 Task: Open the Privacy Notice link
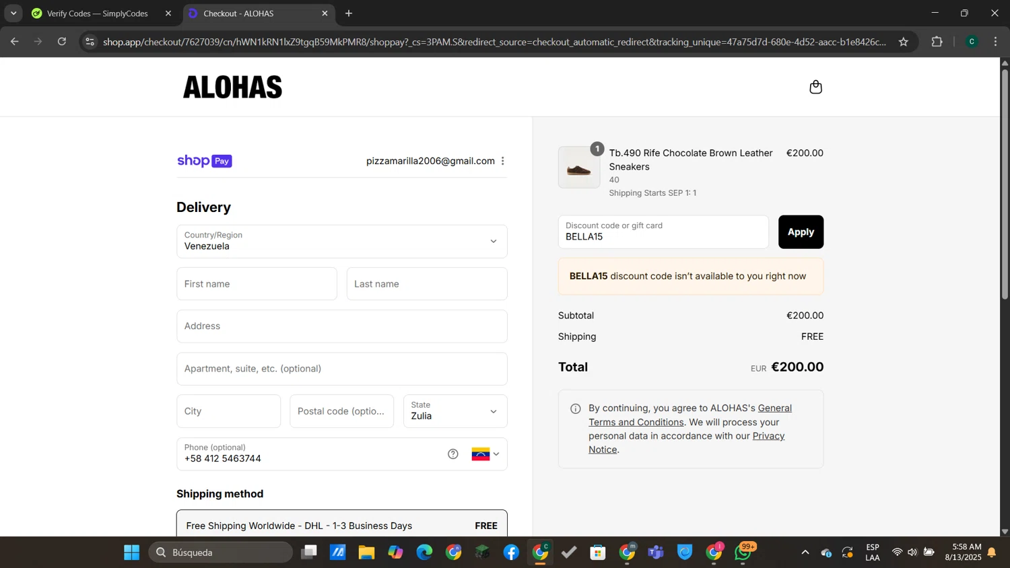(x=686, y=443)
